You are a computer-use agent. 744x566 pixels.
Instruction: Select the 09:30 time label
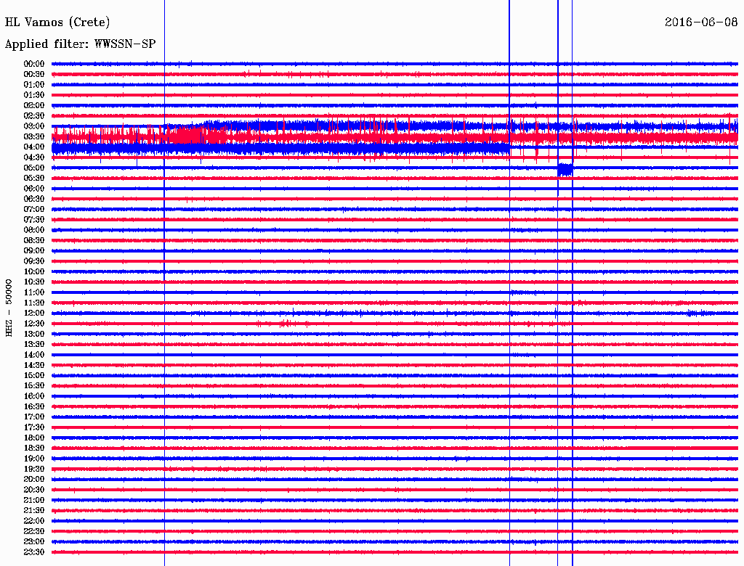(x=34, y=261)
